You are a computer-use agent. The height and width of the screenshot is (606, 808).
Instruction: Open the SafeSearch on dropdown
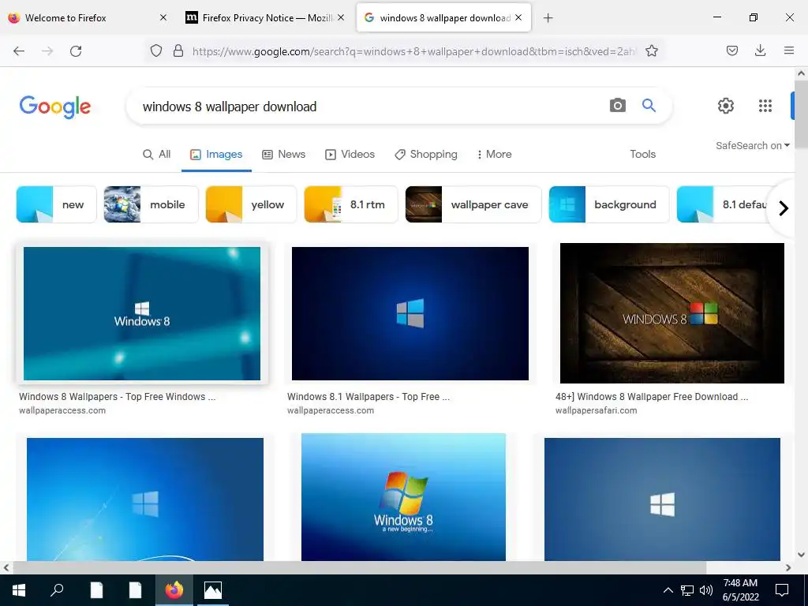752,146
